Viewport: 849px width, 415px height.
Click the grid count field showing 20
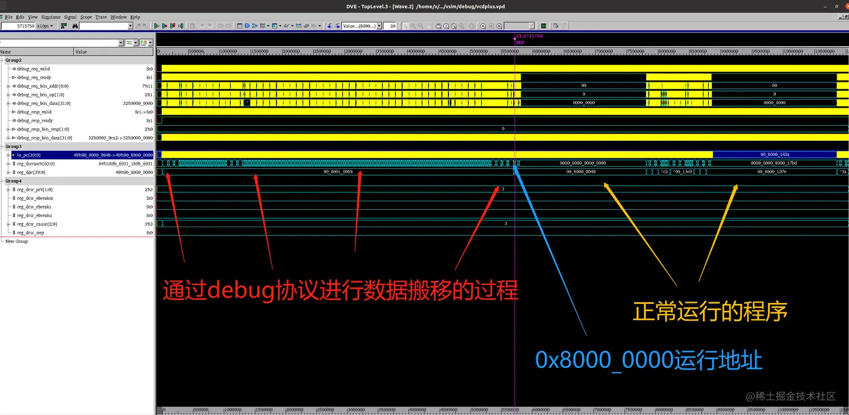coord(391,26)
